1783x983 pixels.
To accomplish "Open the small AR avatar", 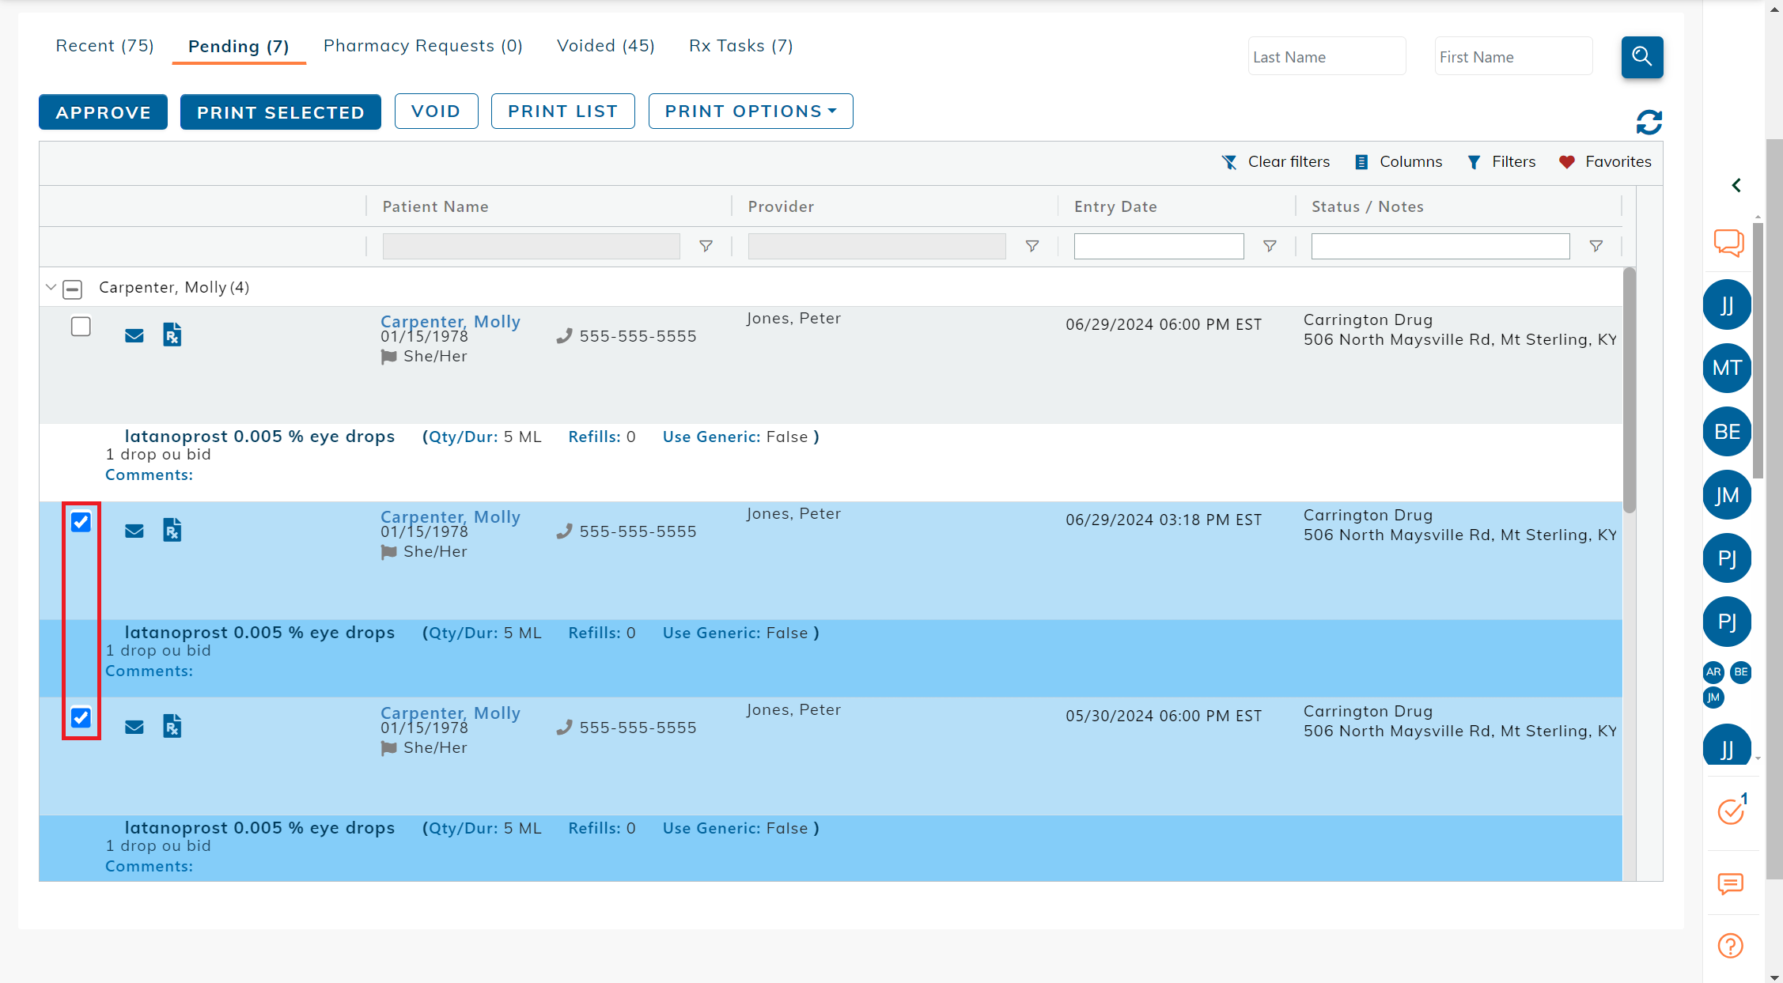I will (1713, 671).
